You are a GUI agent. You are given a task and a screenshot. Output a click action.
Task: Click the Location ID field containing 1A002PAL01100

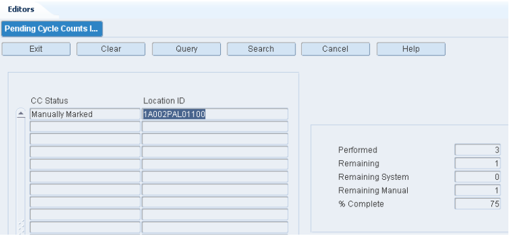tap(215, 114)
